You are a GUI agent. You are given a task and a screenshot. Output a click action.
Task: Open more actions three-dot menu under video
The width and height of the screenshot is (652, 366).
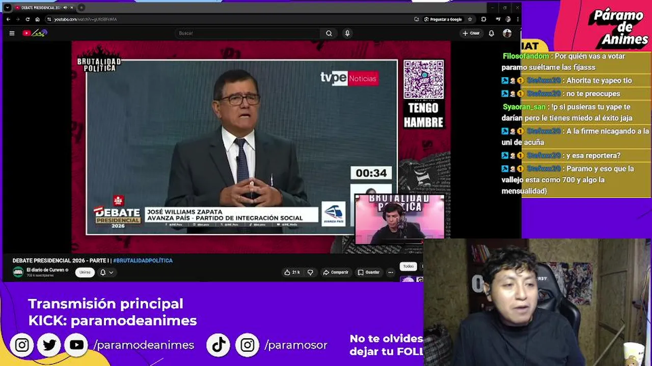coord(391,272)
